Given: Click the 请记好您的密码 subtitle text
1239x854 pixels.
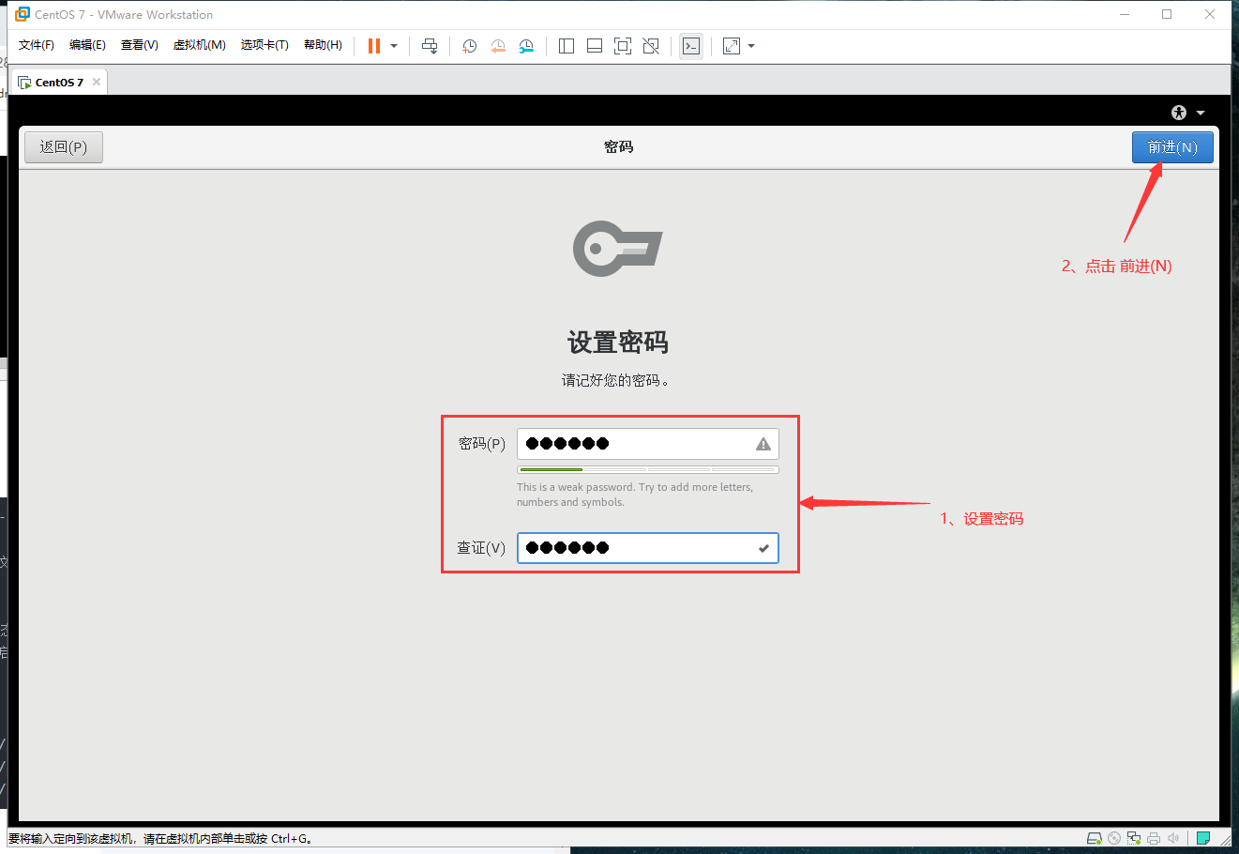Looking at the screenshot, I should pos(615,380).
